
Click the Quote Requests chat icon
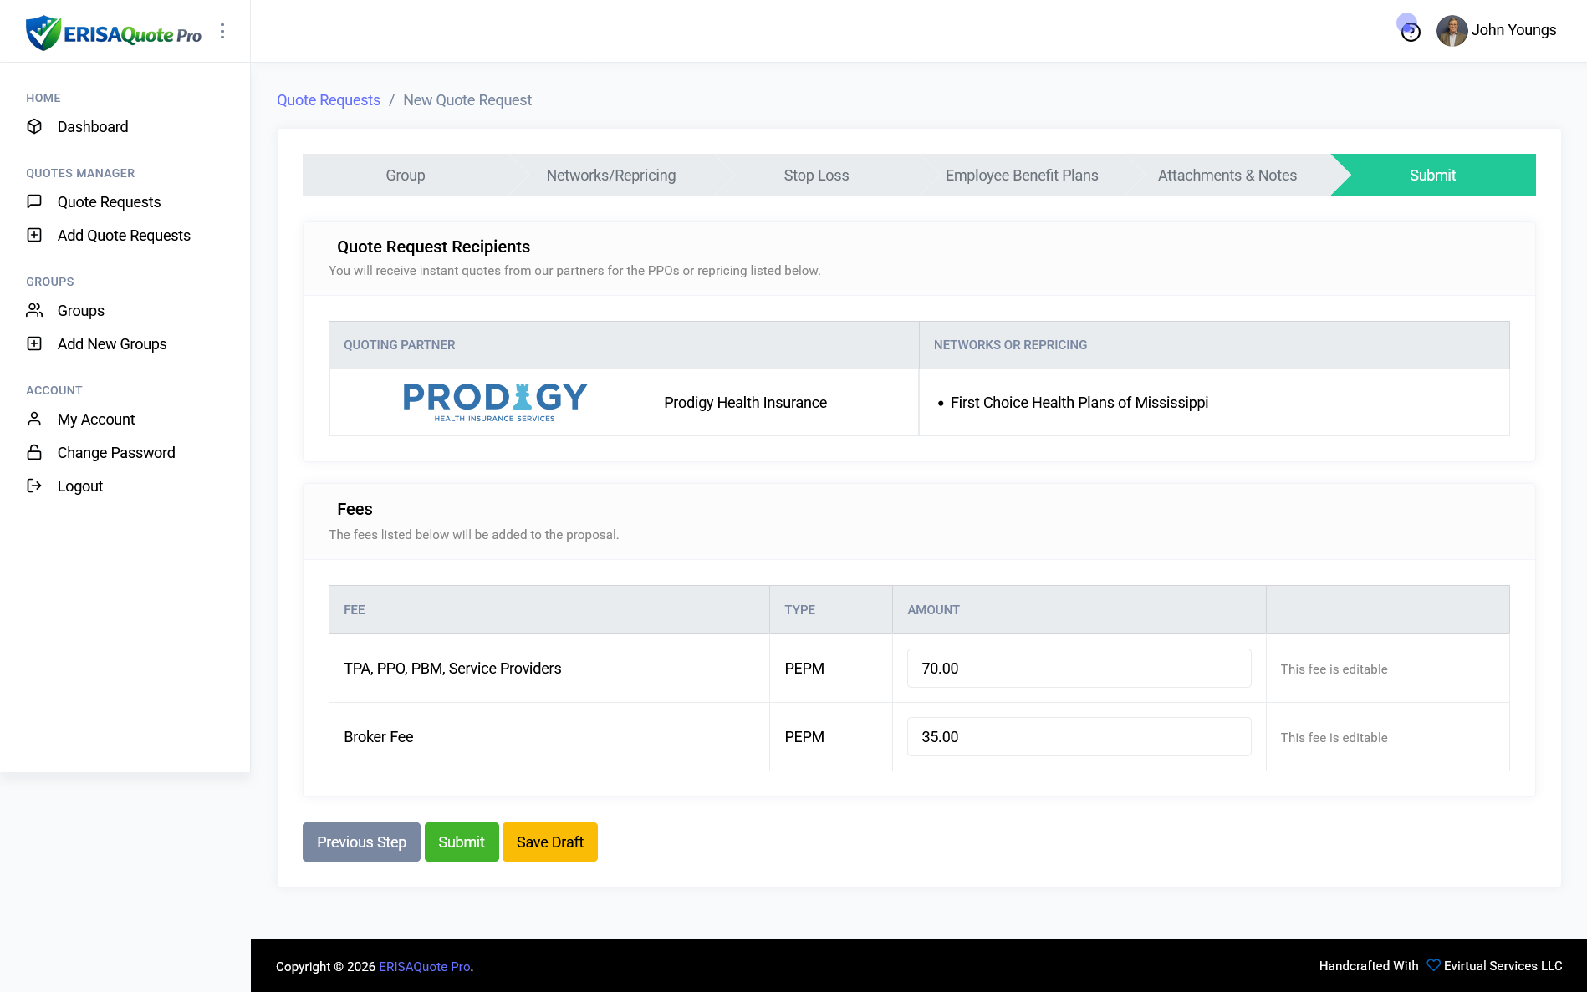tap(34, 201)
